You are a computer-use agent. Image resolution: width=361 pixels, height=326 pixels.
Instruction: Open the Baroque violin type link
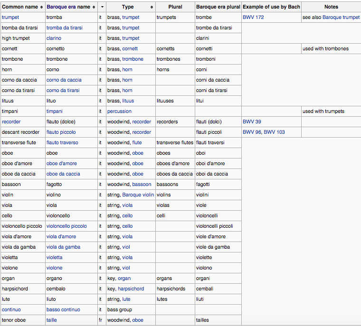(138, 195)
